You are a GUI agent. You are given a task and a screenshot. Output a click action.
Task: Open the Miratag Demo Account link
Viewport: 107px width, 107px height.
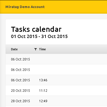25,7
